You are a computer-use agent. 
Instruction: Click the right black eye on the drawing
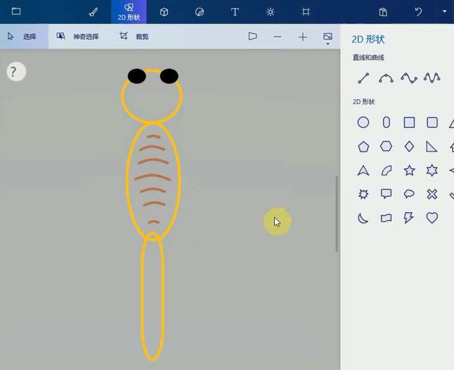(x=169, y=76)
